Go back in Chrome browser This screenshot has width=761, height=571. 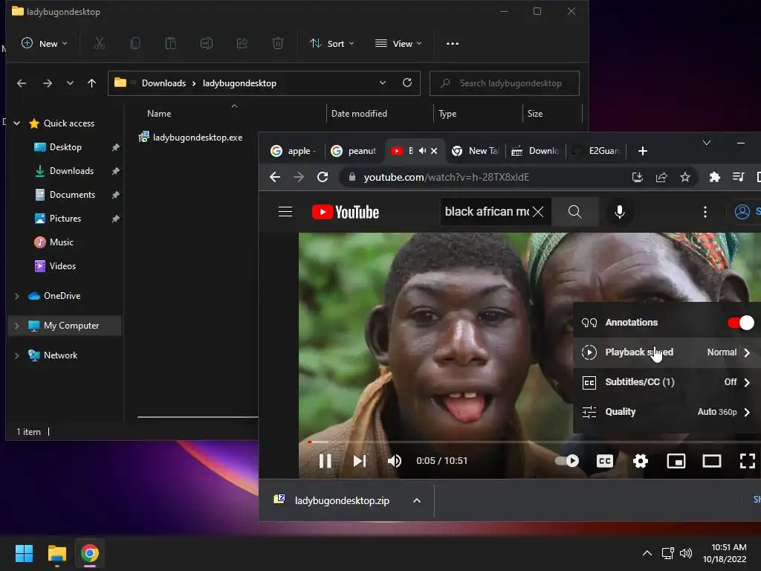click(275, 177)
